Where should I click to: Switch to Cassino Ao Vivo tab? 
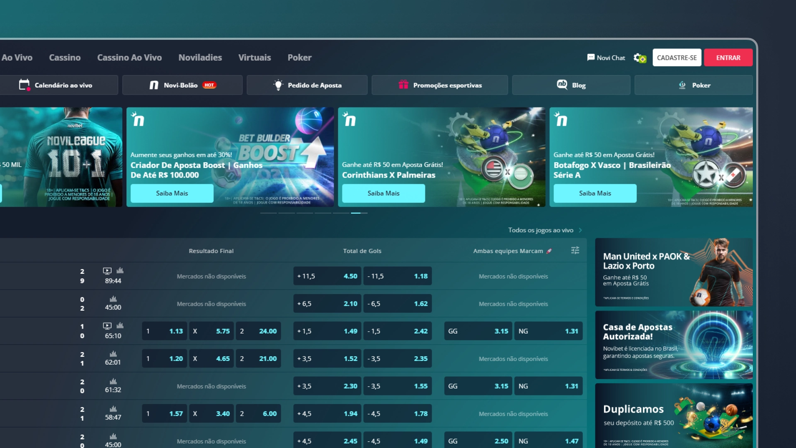click(x=129, y=58)
